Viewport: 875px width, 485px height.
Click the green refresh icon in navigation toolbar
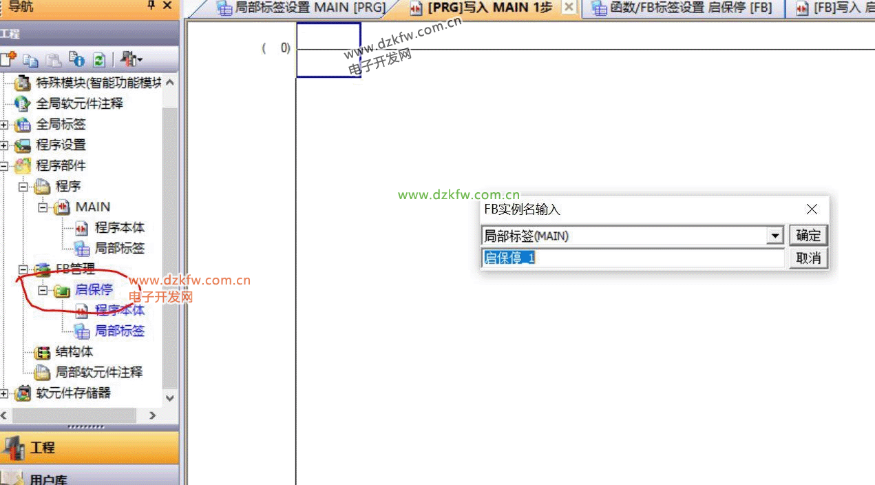(99, 60)
